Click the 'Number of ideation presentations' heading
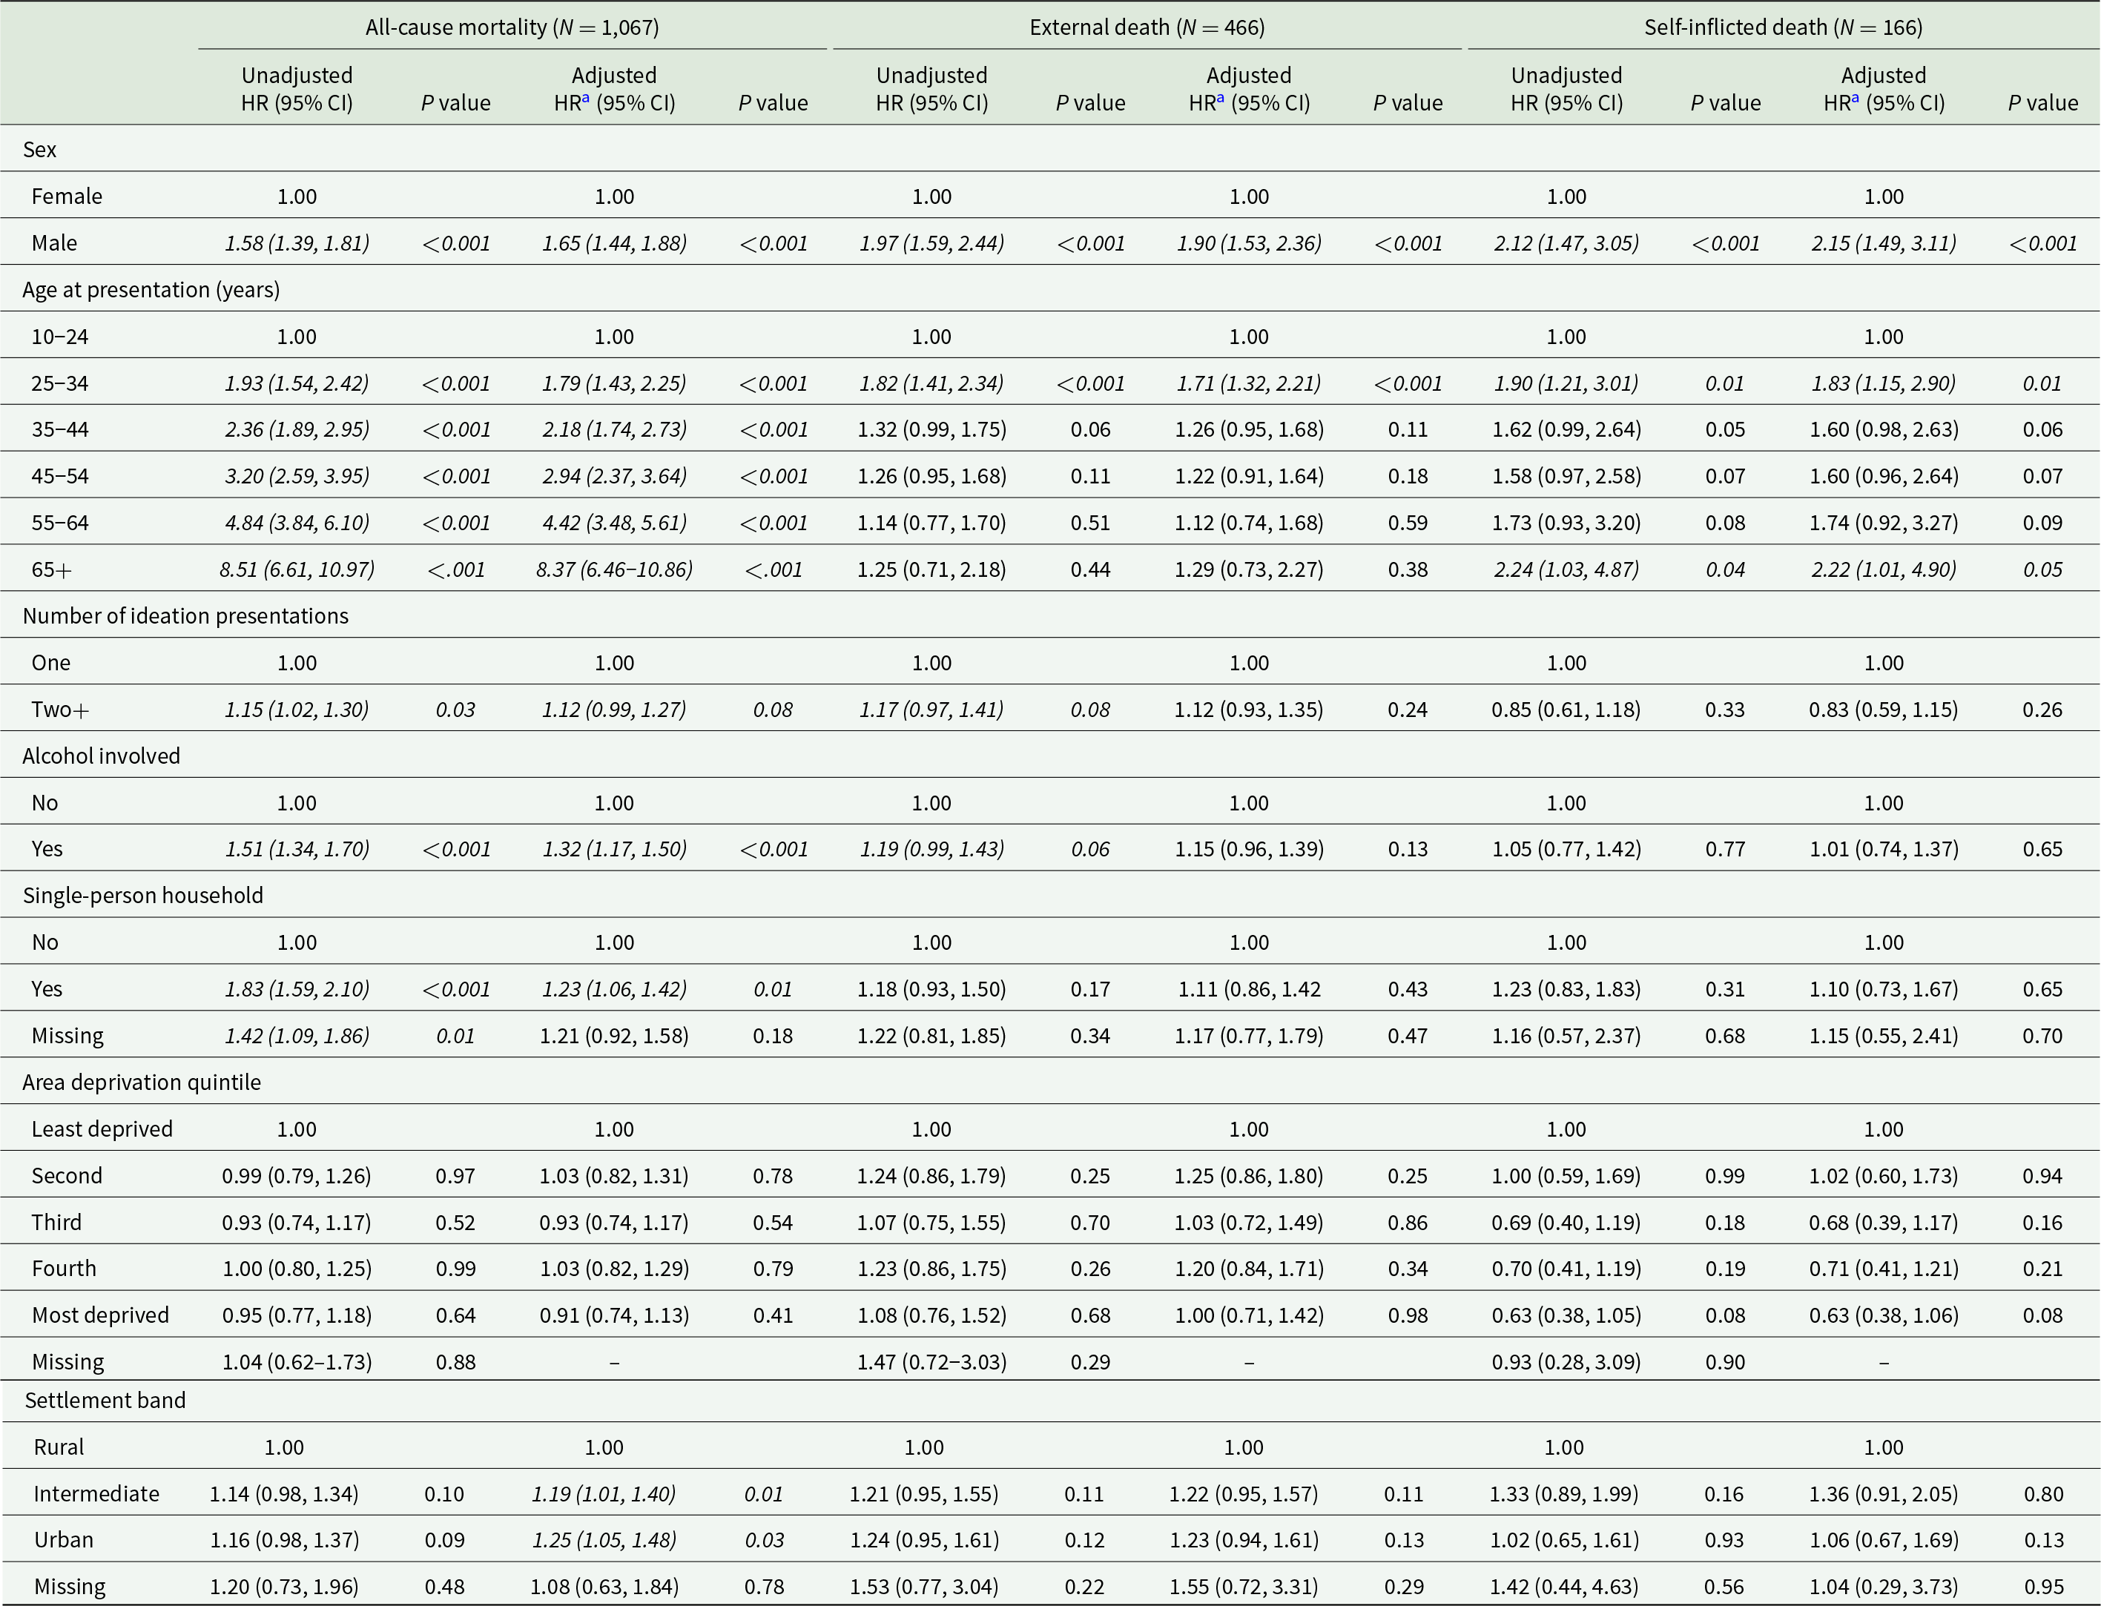The image size is (2101, 1606). pyautogui.click(x=185, y=615)
